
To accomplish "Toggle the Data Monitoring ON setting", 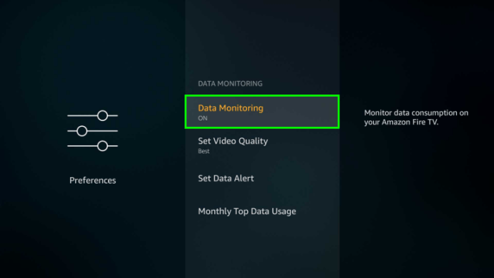I will pyautogui.click(x=262, y=112).
